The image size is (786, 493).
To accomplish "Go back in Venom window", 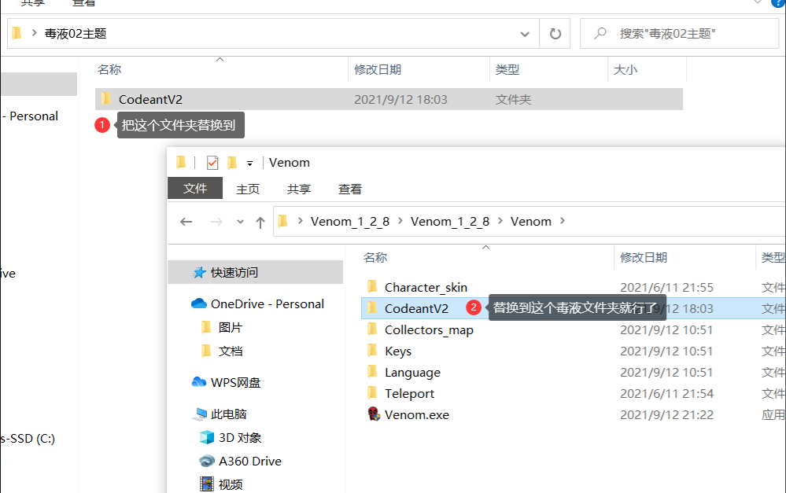I will coord(186,222).
